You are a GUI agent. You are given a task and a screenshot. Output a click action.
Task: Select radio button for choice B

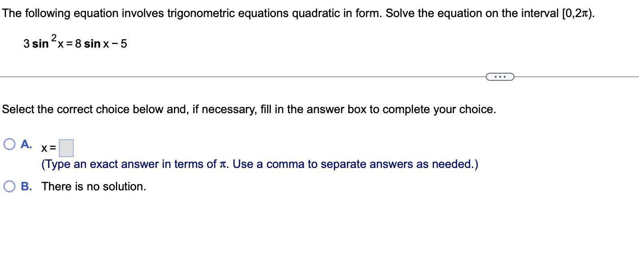[9, 186]
